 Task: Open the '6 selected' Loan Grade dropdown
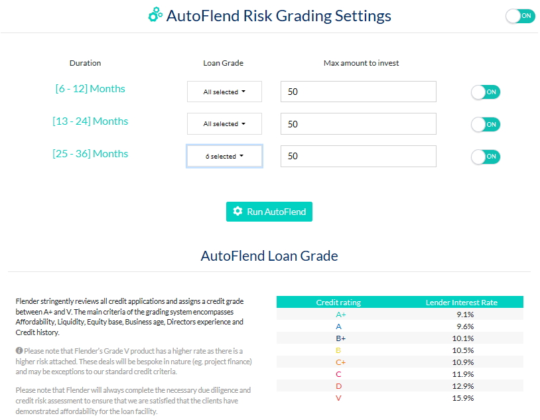click(x=224, y=157)
